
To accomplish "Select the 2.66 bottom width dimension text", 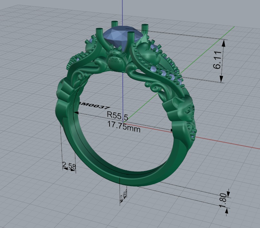I will 123,195.
